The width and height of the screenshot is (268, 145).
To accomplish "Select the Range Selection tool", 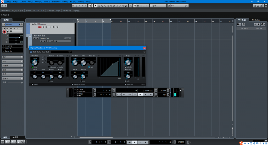I will click(x=99, y=6).
